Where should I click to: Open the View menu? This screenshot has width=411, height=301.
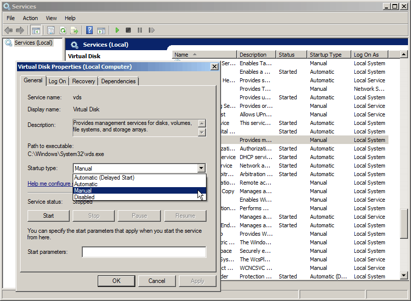pyautogui.click(x=51, y=18)
